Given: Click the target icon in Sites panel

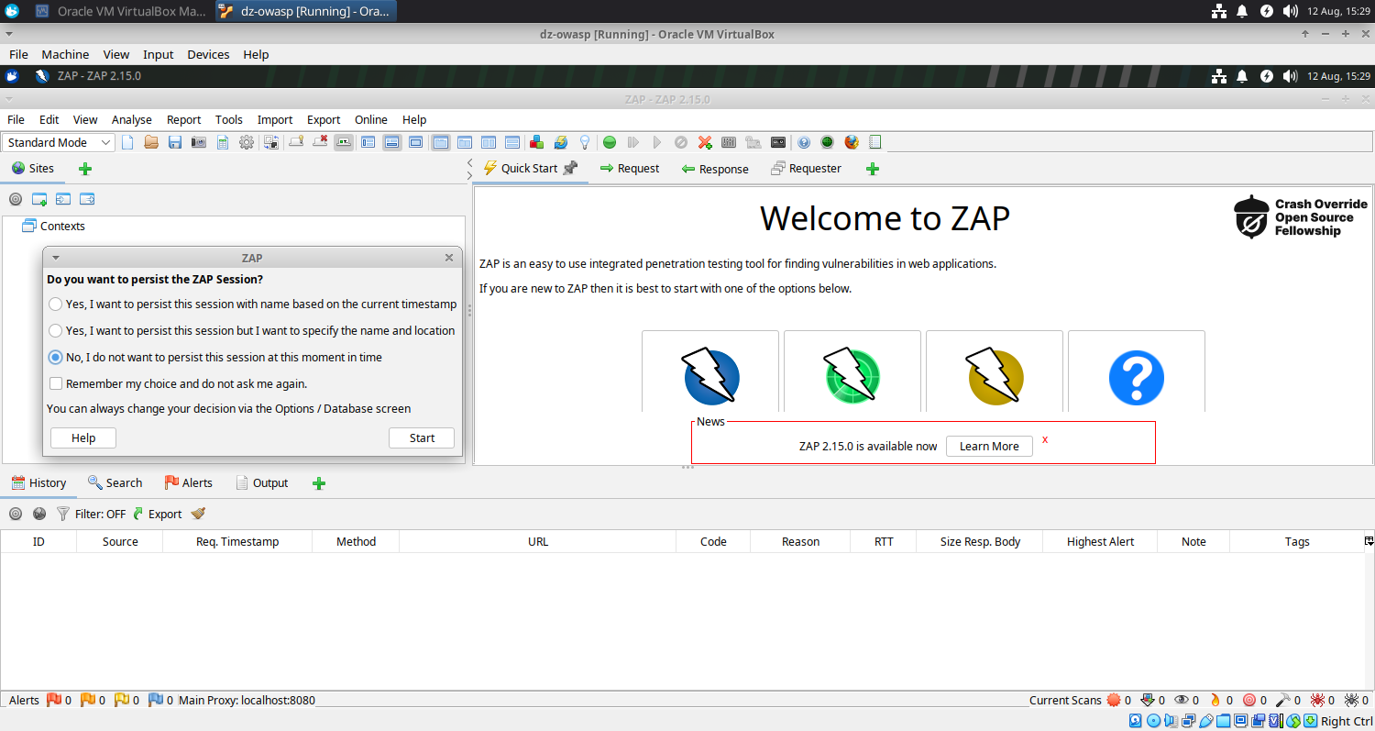Looking at the screenshot, I should 16,199.
